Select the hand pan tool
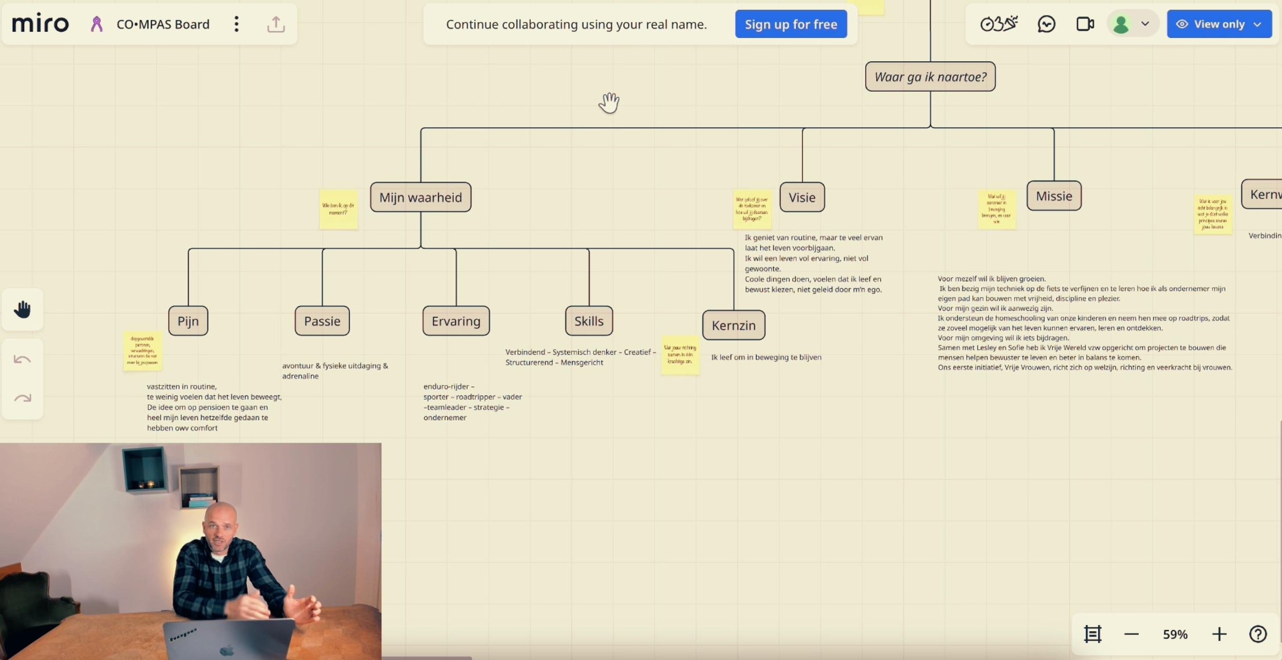1282x660 pixels. click(x=23, y=309)
